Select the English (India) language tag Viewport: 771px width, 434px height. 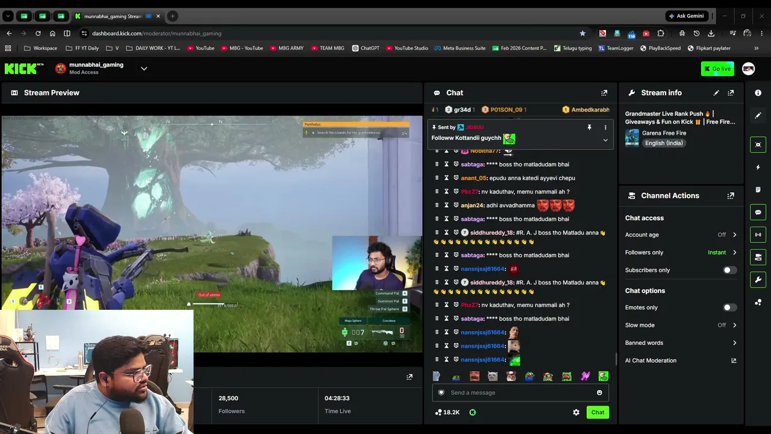[663, 143]
